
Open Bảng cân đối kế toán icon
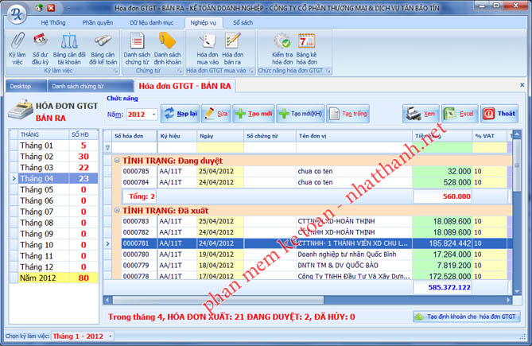tap(103, 48)
